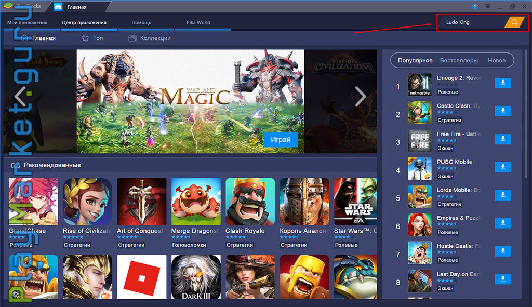
Task: Open Король Авалона game tile
Action: click(x=304, y=202)
